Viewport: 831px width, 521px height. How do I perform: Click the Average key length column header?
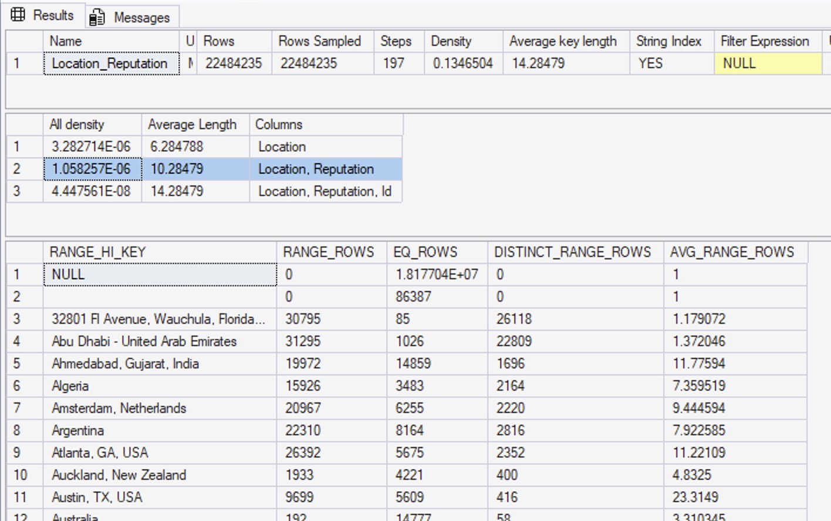(563, 41)
